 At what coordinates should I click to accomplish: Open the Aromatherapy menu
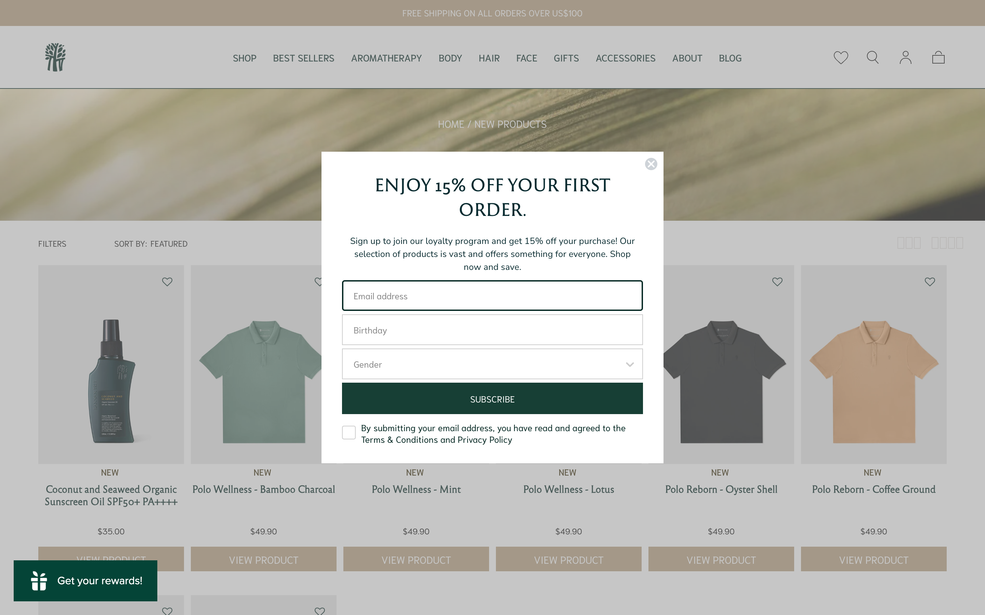(386, 58)
